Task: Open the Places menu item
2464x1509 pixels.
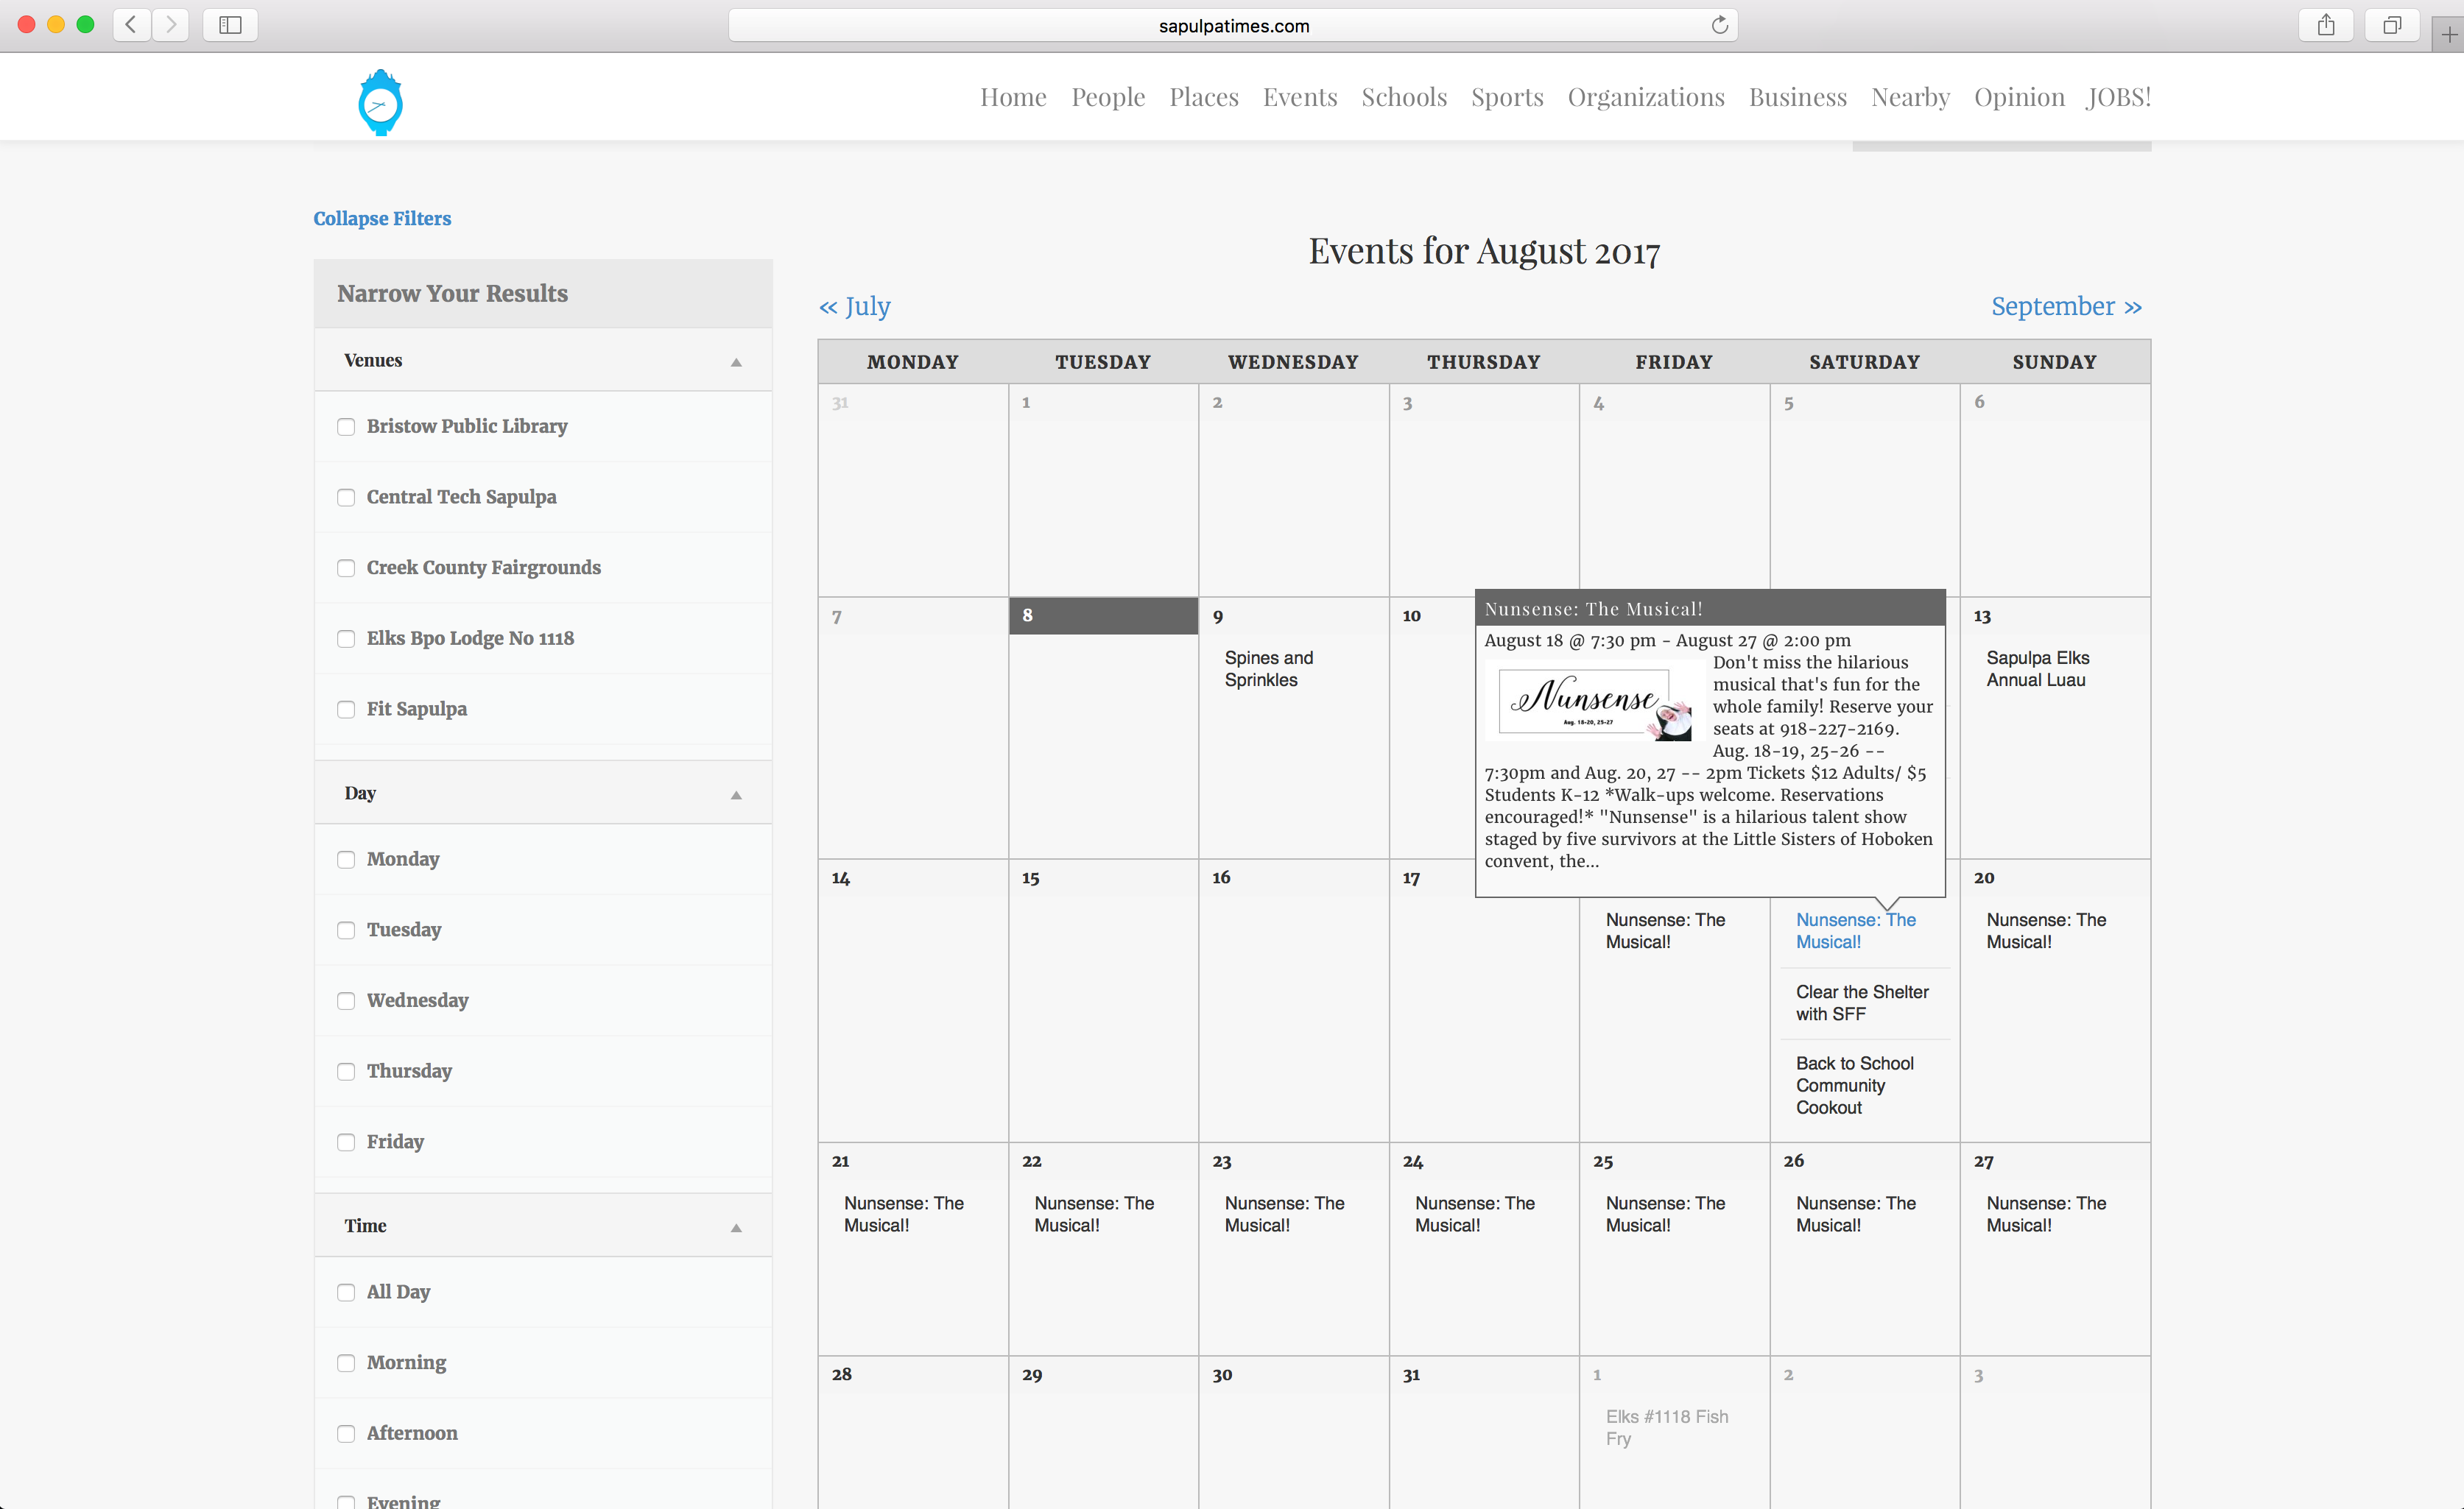Action: [x=1204, y=97]
